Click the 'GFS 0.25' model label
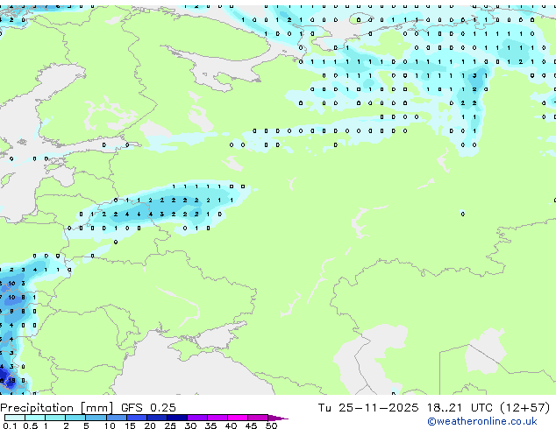This screenshot has width=556, height=429. point(148,408)
